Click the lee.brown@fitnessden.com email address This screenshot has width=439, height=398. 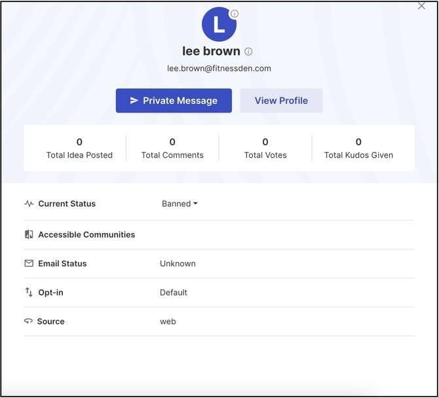tap(219, 68)
